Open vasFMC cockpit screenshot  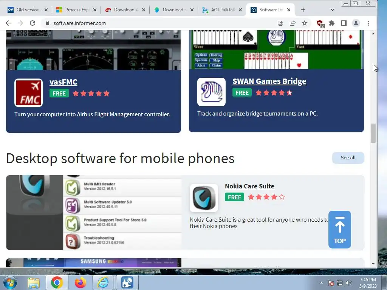(93, 50)
